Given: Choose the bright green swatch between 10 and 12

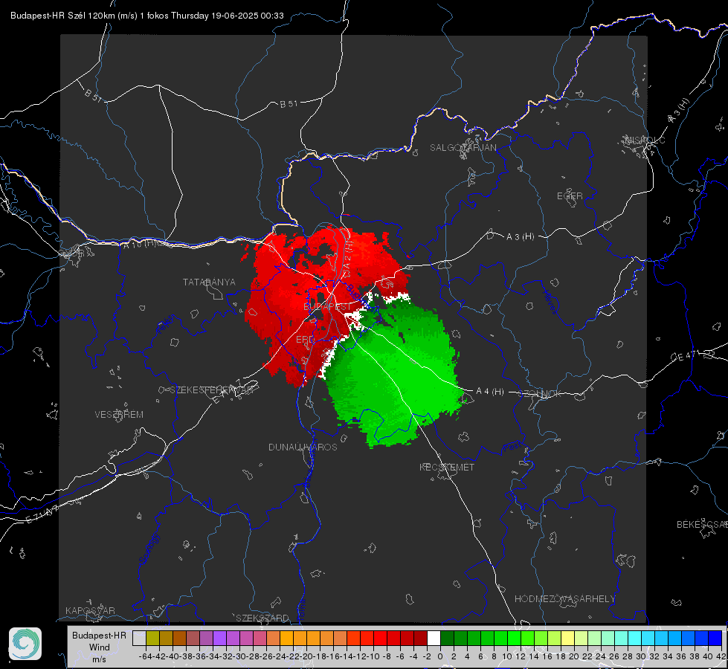Looking at the screenshot, I should coord(514,638).
